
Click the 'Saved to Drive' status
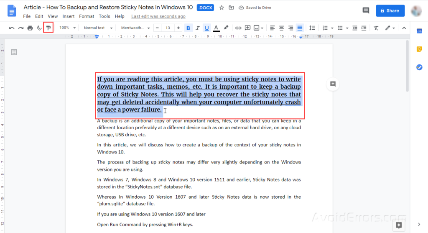255,8
